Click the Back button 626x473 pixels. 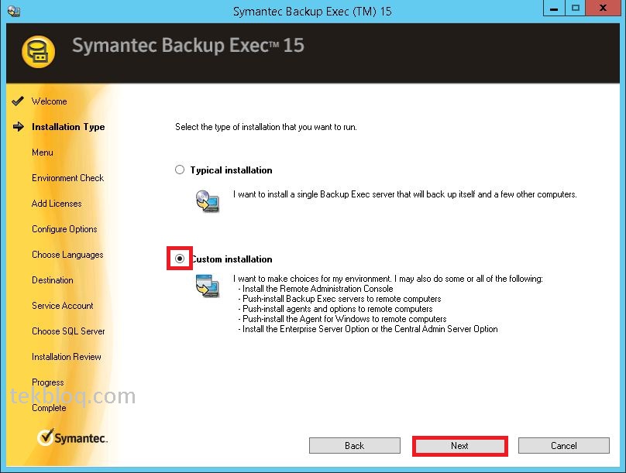click(355, 445)
